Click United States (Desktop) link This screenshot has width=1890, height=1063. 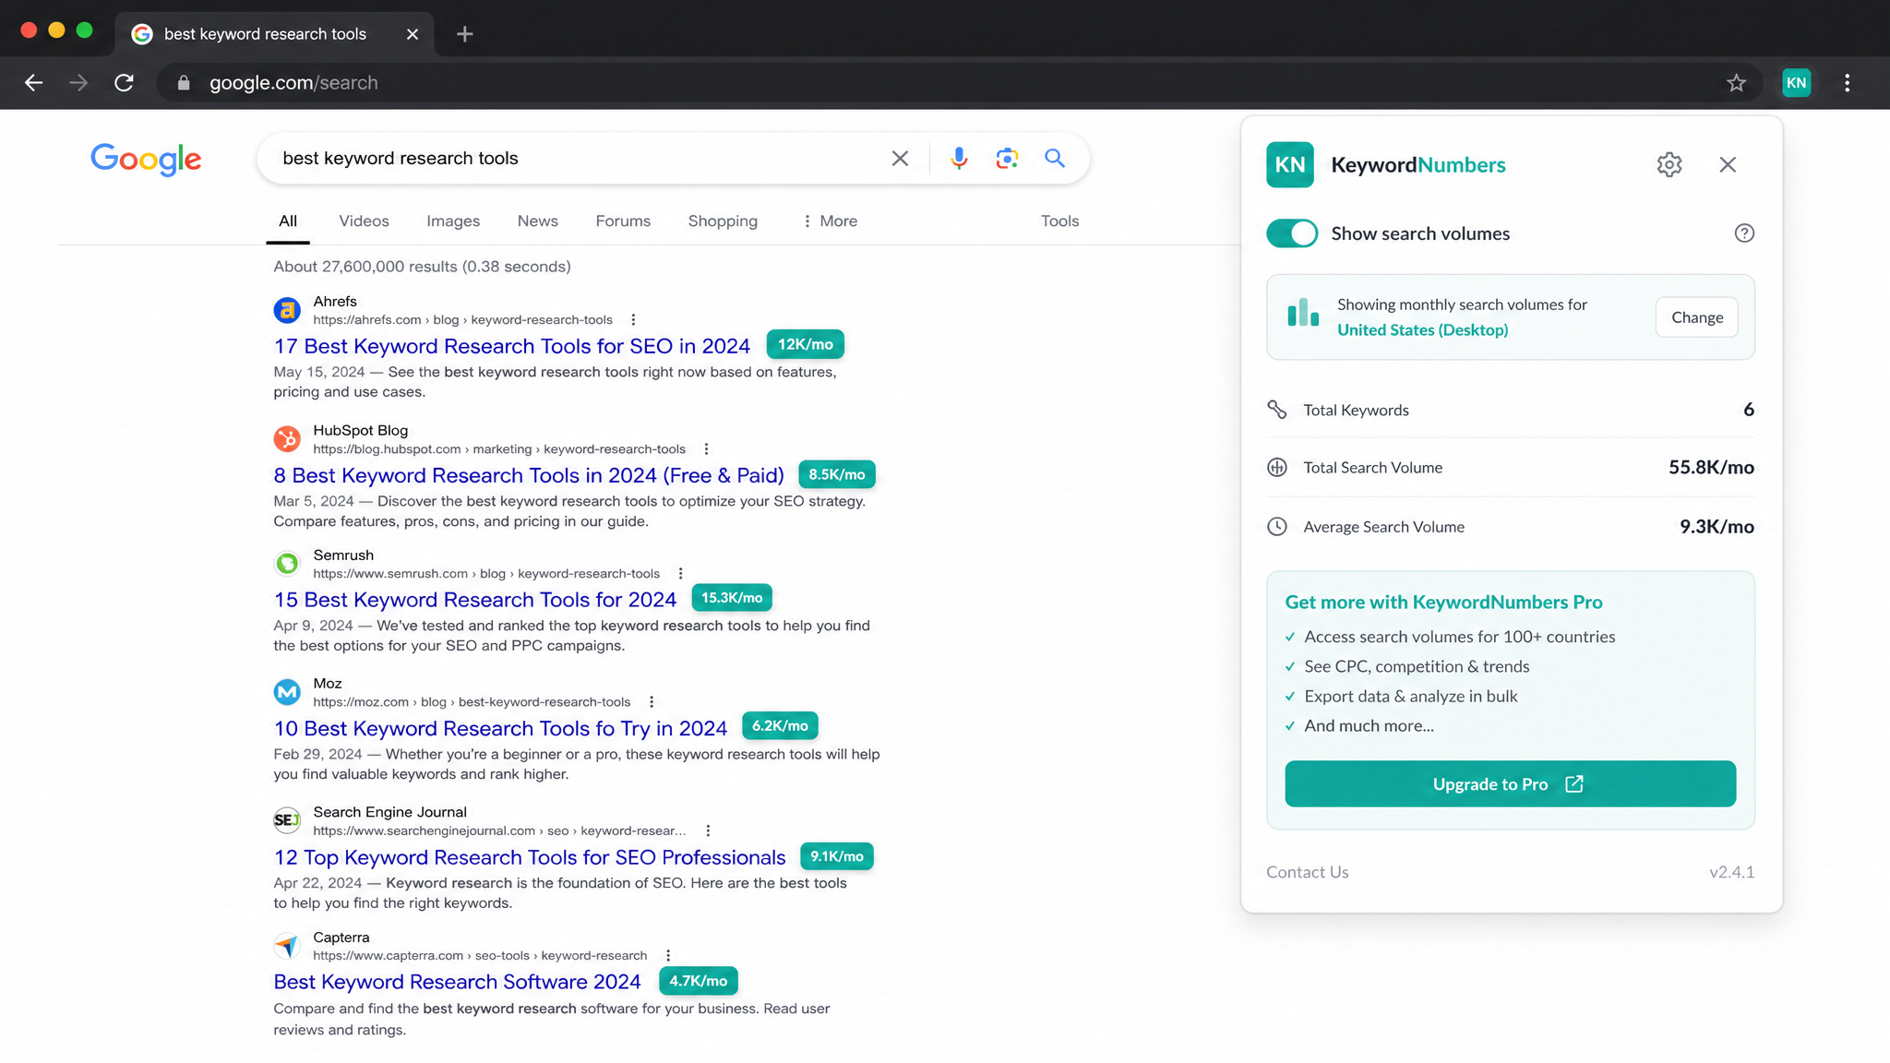pos(1422,330)
